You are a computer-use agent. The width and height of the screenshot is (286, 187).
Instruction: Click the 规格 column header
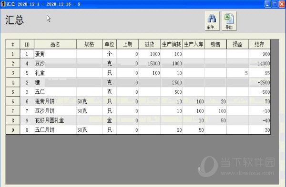pos(90,44)
